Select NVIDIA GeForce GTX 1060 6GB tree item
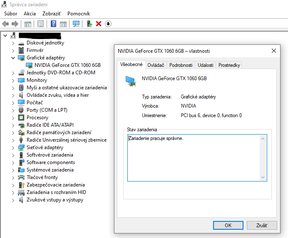288x238 pixels. tap(67, 65)
